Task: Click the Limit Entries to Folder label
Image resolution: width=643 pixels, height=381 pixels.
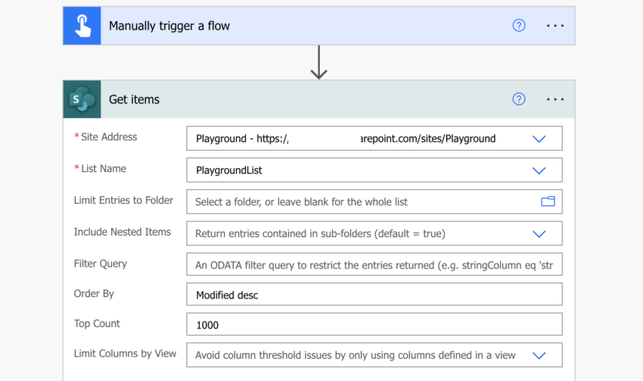Action: pos(123,200)
